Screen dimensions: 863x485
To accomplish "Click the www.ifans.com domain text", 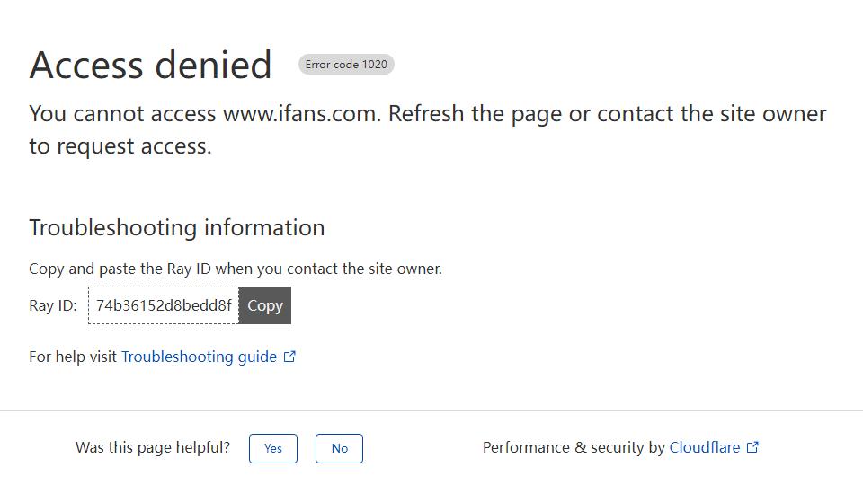I will 301,114.
